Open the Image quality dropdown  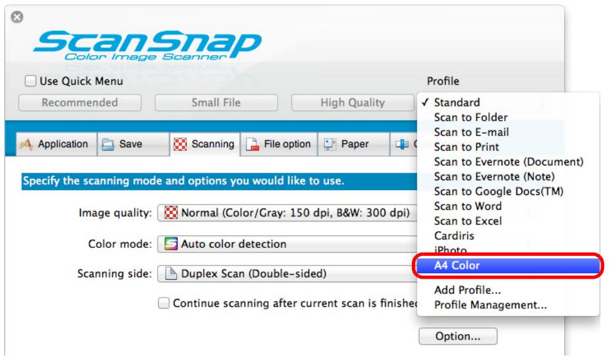tap(288, 213)
